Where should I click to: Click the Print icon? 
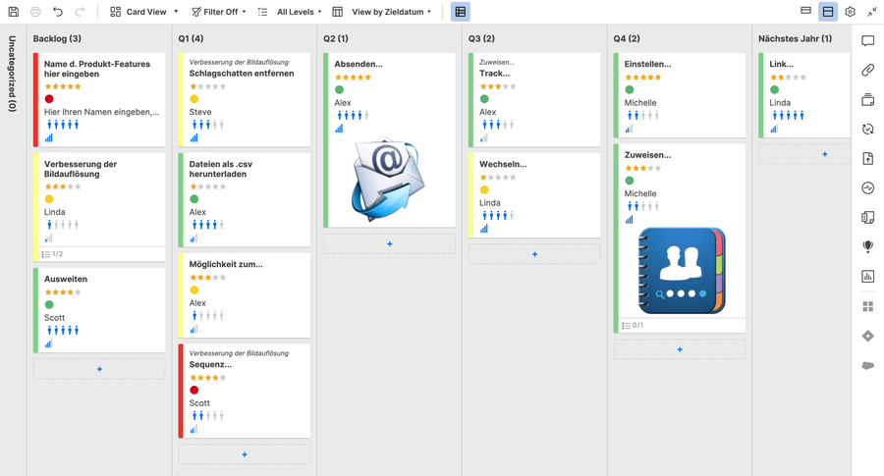pos(35,11)
